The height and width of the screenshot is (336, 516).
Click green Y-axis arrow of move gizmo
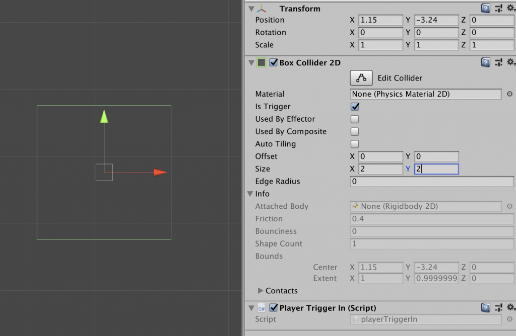(104, 116)
